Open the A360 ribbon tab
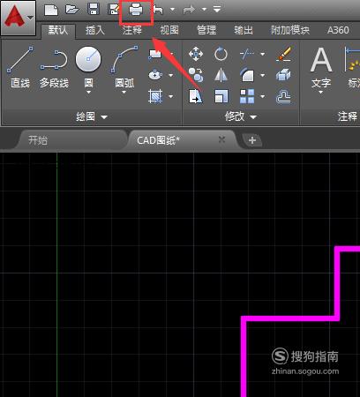The height and width of the screenshot is (397, 360). (x=338, y=30)
